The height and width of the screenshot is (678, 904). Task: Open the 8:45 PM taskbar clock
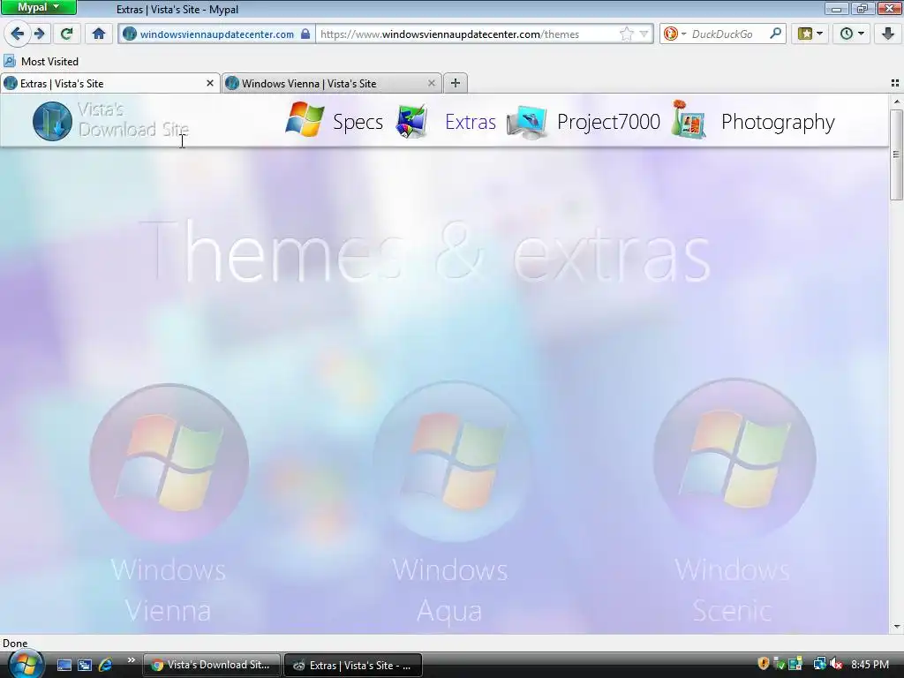tap(870, 664)
